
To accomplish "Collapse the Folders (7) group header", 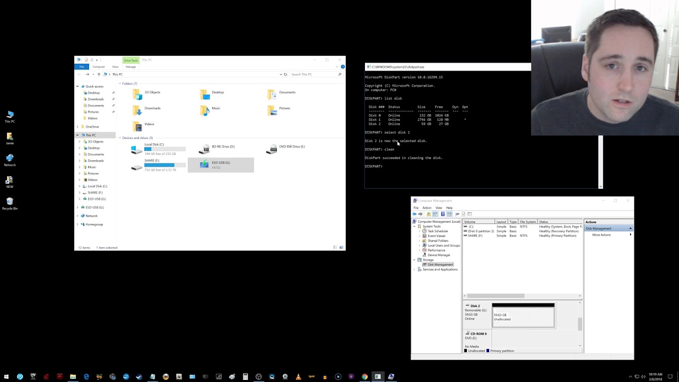I will pyautogui.click(x=120, y=84).
